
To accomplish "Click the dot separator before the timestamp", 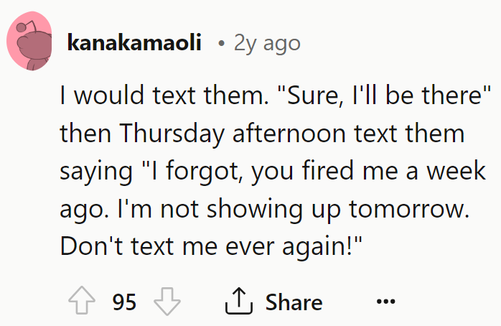I will 221,44.
